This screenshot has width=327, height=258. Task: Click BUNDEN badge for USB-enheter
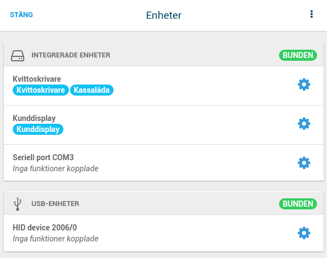(298, 204)
